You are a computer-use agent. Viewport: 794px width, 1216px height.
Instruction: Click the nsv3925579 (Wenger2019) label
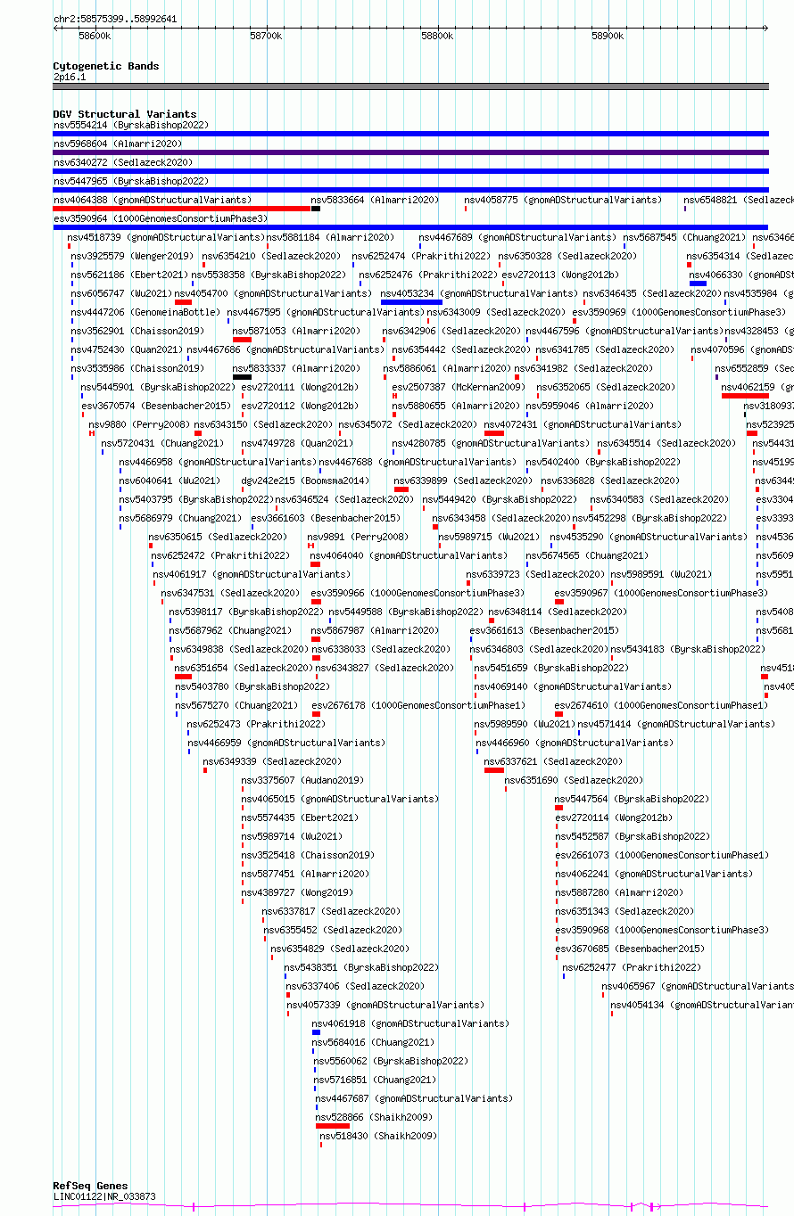[x=132, y=256]
